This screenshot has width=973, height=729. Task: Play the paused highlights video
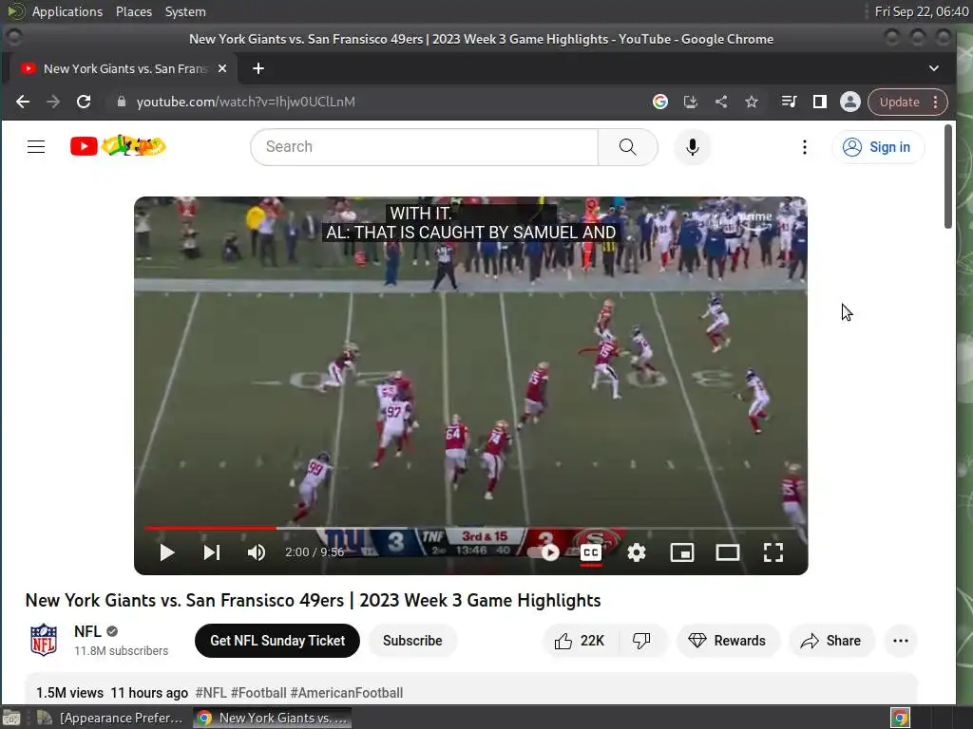[x=166, y=552]
